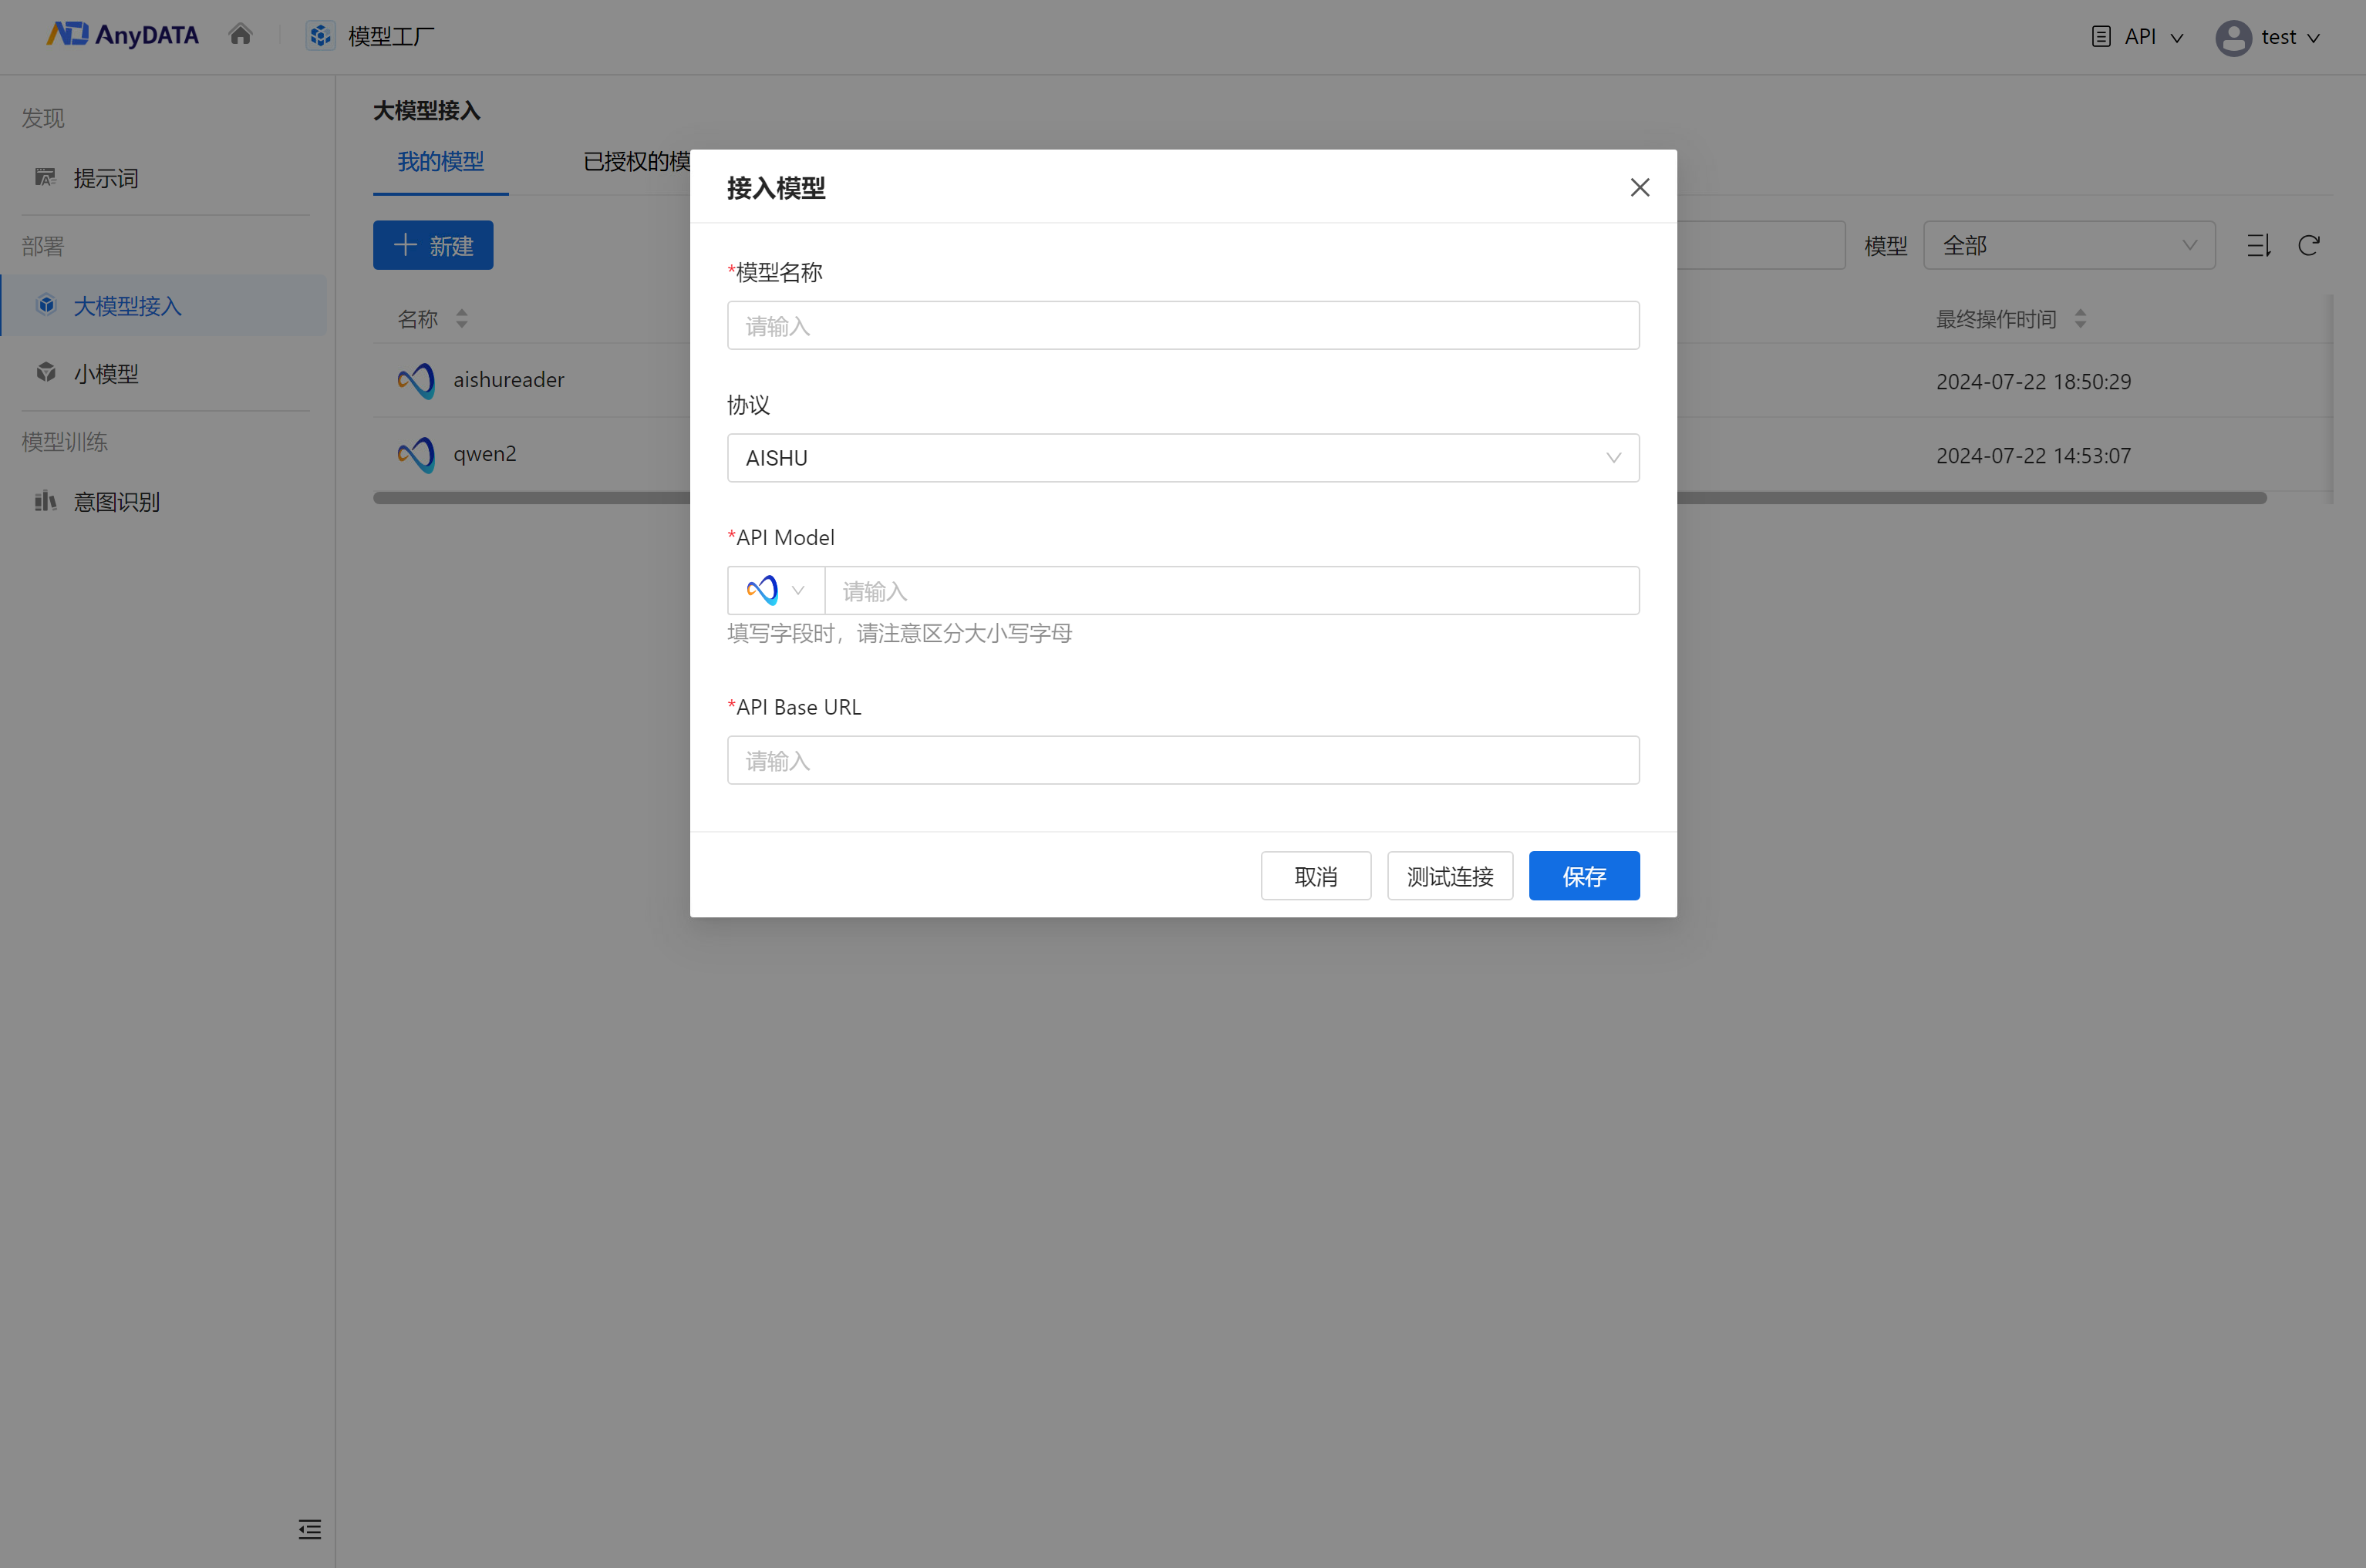Focus the API Base URL input
This screenshot has width=2366, height=1568.
(x=1184, y=760)
